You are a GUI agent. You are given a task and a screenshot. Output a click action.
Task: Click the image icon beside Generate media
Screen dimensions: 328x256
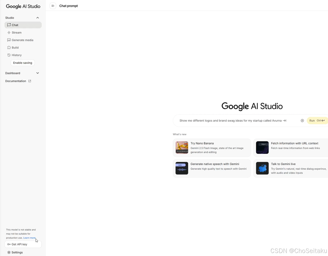click(x=9, y=40)
